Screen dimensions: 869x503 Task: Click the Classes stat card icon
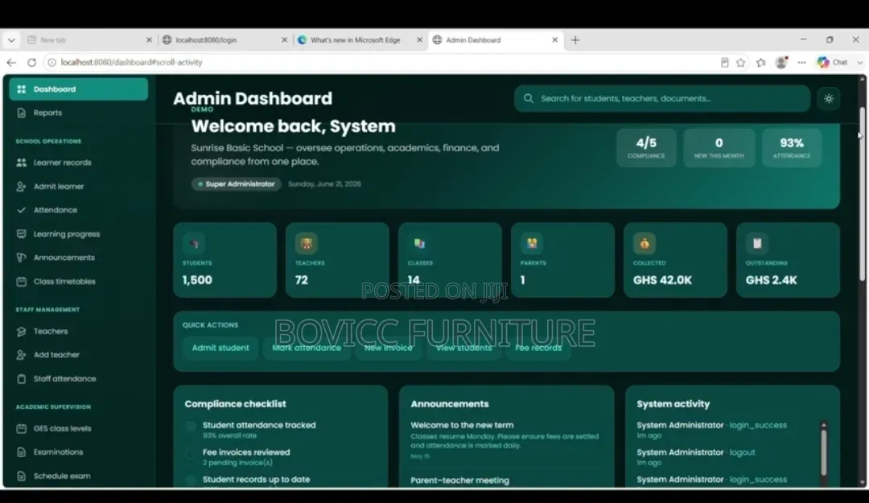pyautogui.click(x=419, y=244)
